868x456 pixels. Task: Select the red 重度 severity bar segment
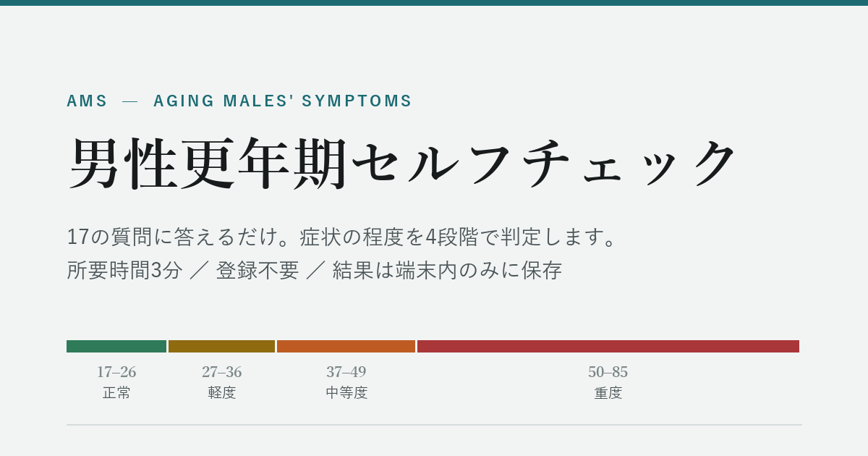pyautogui.click(x=608, y=346)
